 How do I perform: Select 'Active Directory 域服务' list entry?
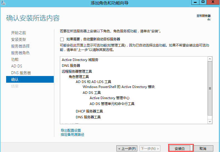[x=80, y=60]
